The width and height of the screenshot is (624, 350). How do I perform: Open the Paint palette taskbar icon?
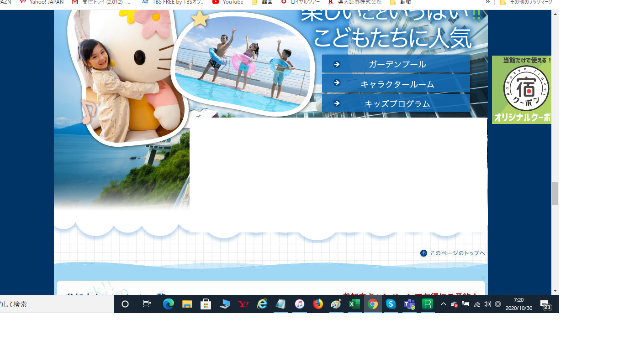(336, 304)
